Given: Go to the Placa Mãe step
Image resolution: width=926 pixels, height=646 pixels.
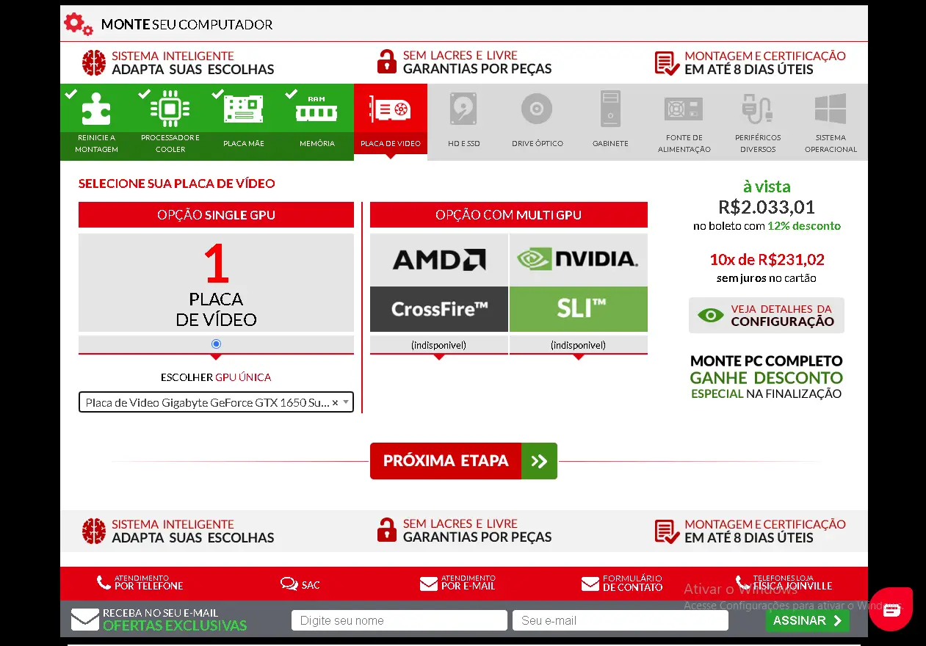Looking at the screenshot, I should 244,122.
